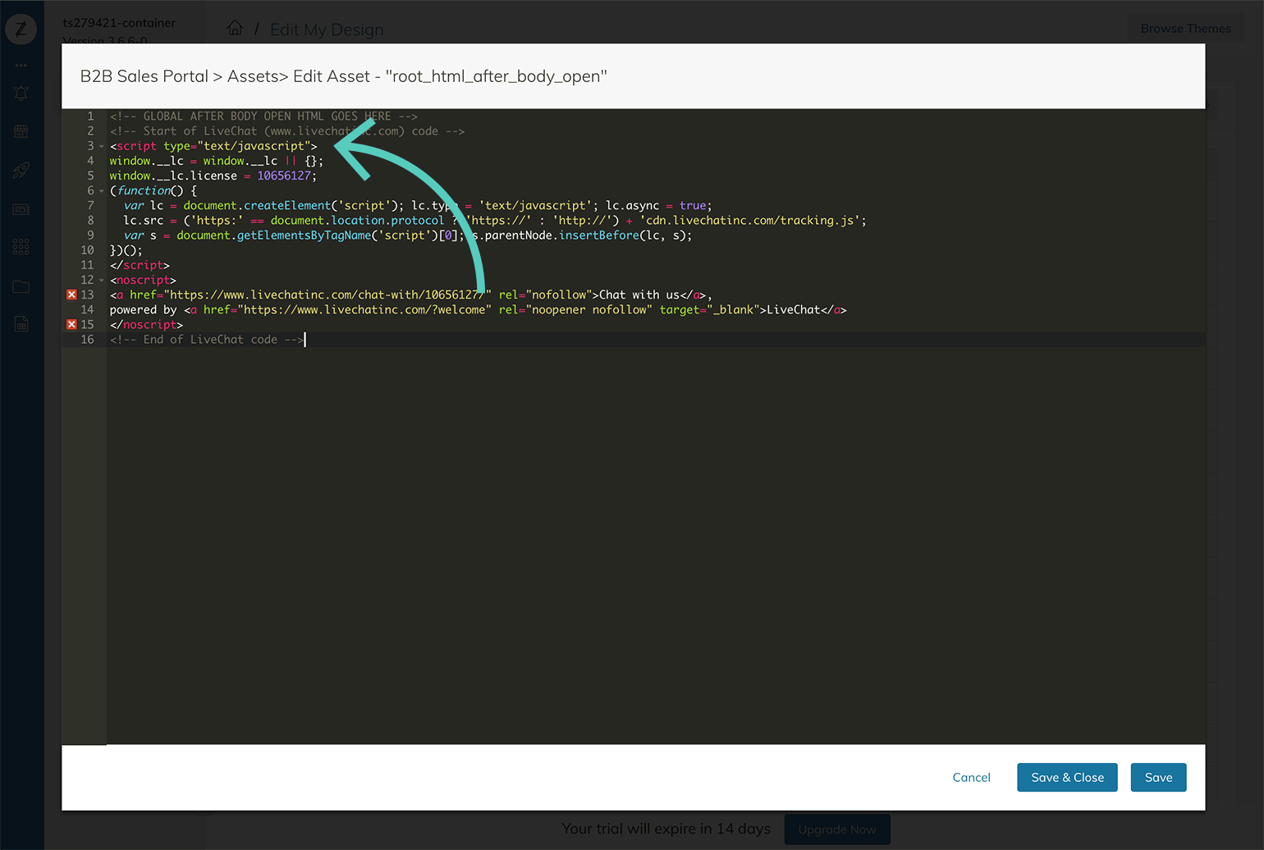Collapse the noscript fold on line 12
Image resolution: width=1264 pixels, height=850 pixels.
tap(102, 280)
